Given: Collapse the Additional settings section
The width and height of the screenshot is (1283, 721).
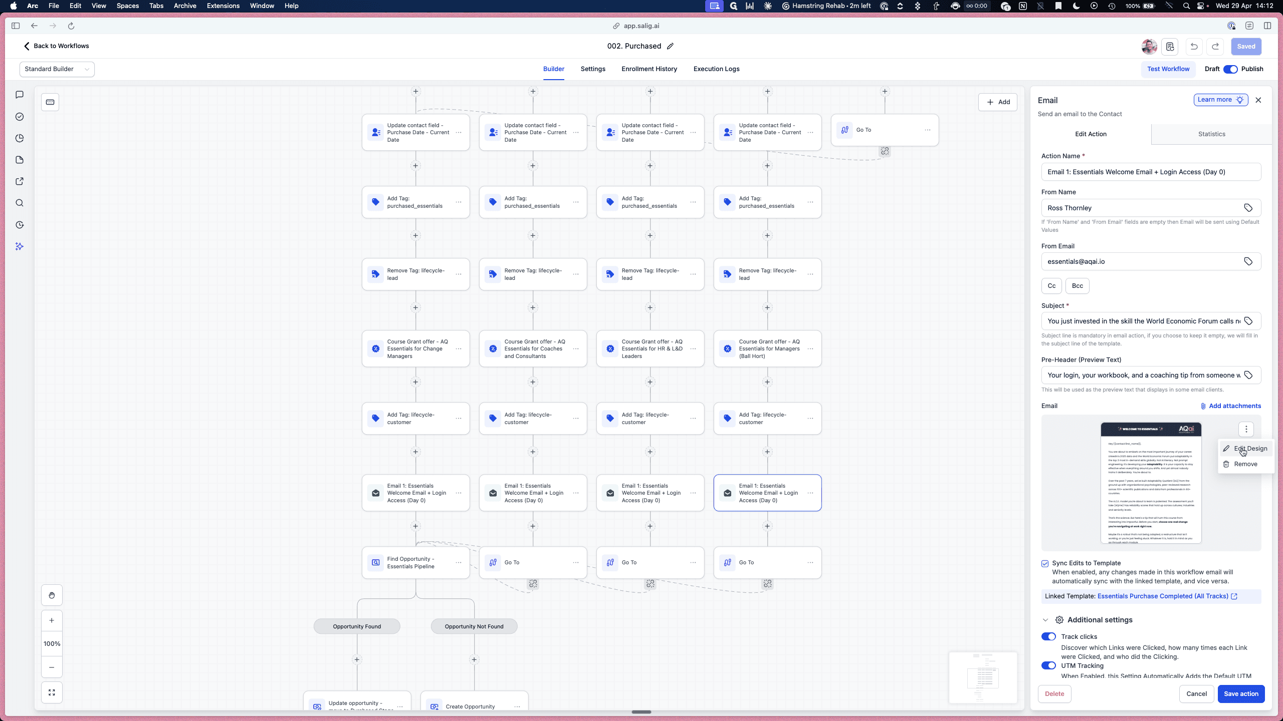Looking at the screenshot, I should (1045, 620).
